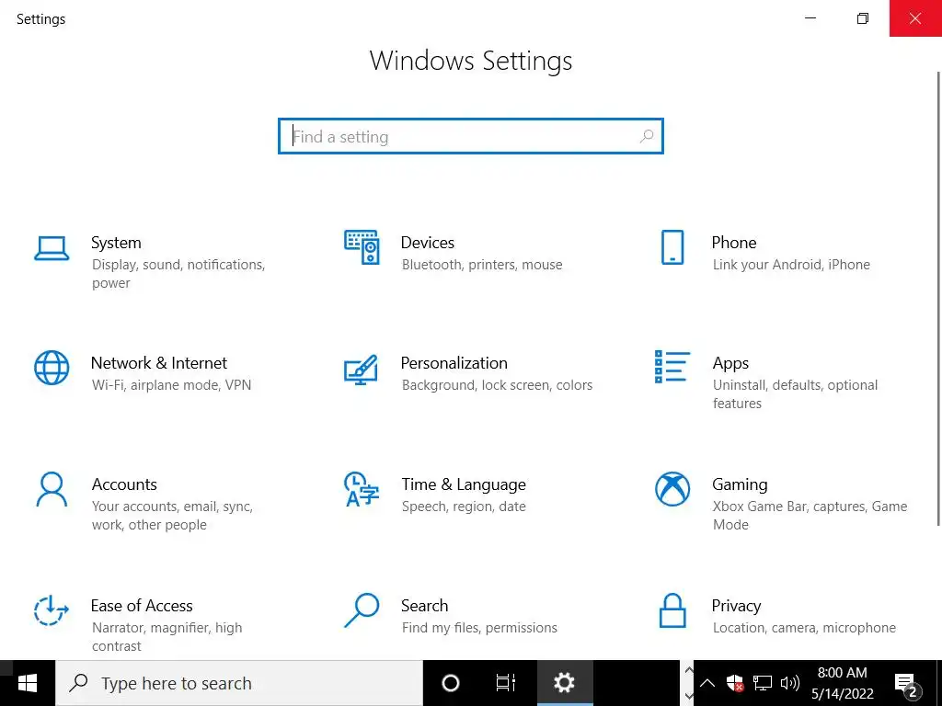
Task: Click 'Background, lock screen, colors' text
Action: pos(497,385)
